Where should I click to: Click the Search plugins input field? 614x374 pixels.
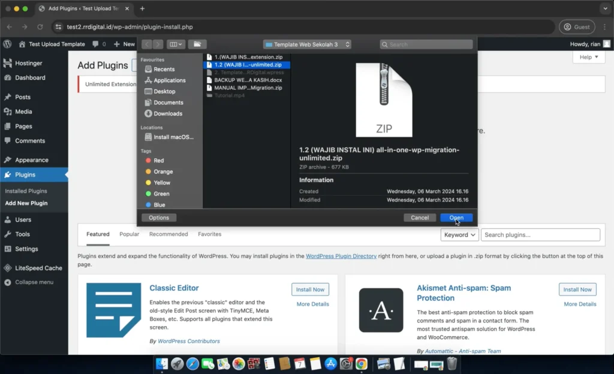point(540,235)
